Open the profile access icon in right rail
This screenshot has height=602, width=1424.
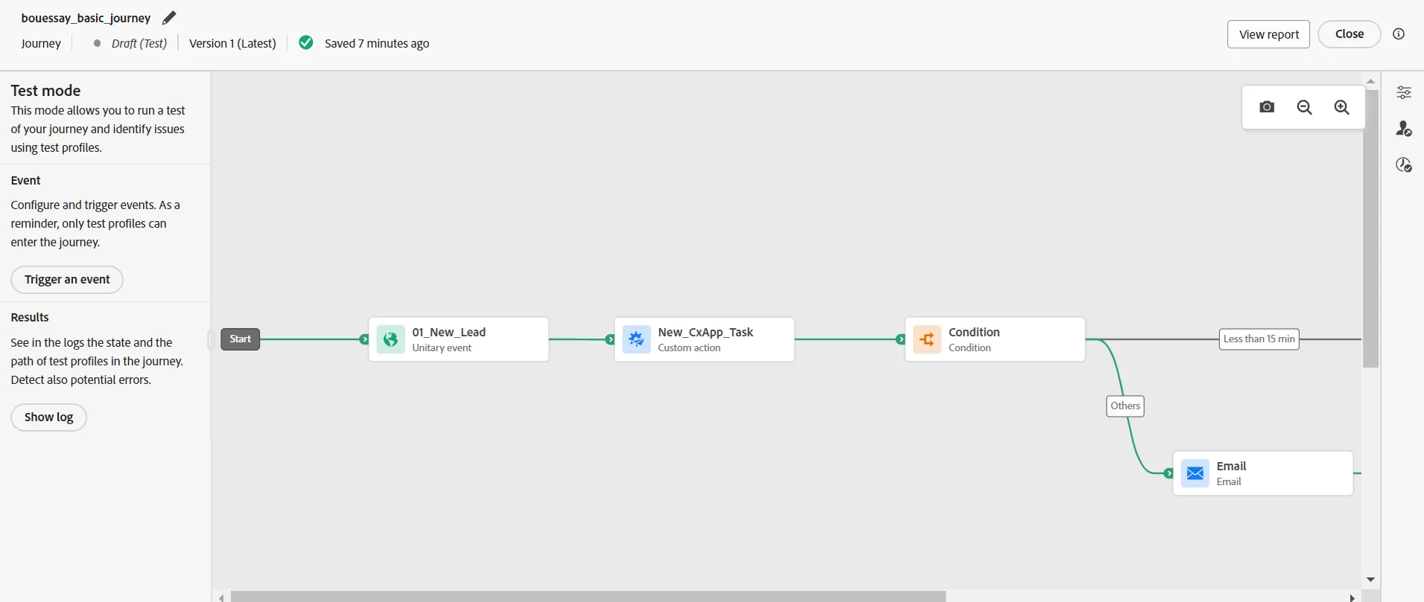[x=1404, y=129]
